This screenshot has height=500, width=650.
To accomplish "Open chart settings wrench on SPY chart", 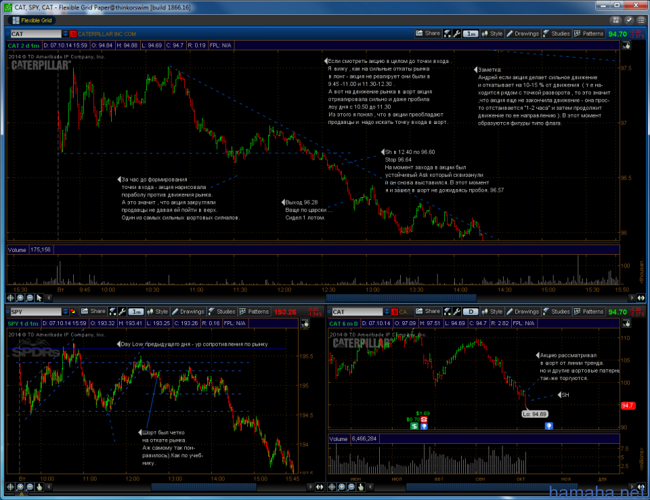I will point(123,312).
